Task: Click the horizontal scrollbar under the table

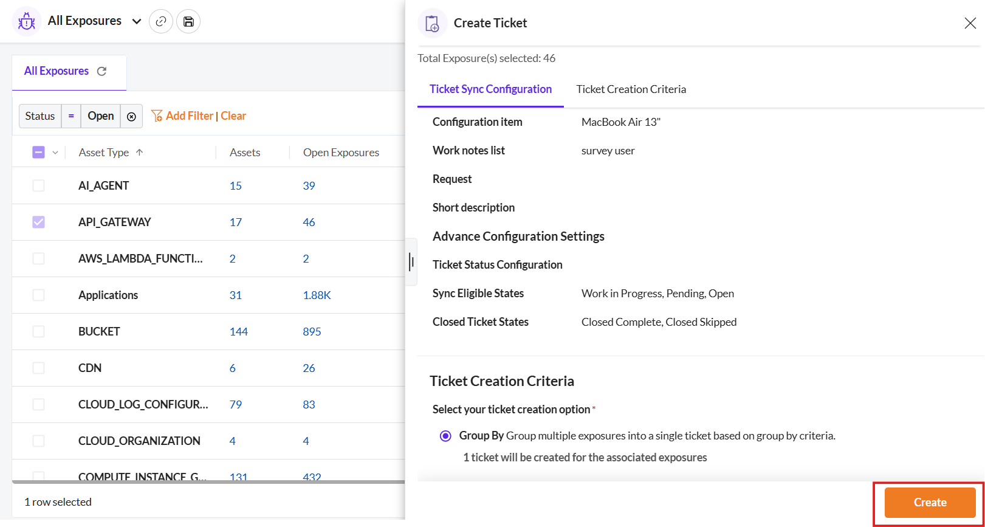Action: point(208,482)
